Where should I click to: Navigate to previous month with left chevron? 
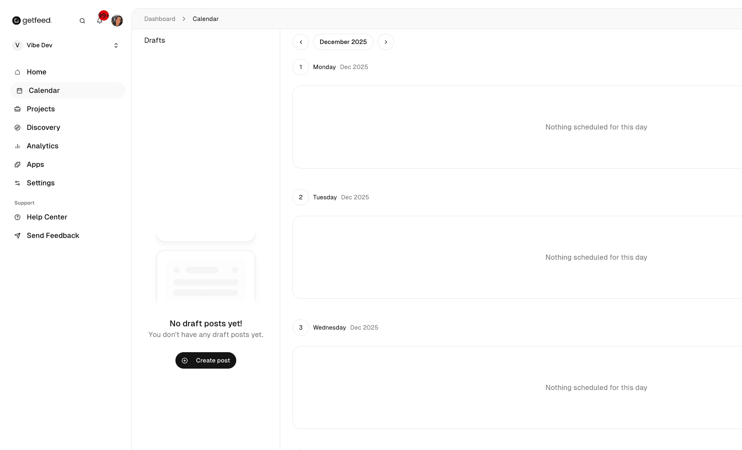coord(300,42)
